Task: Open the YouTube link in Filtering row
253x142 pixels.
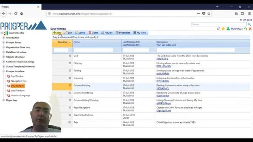Action: pyautogui.click(x=163, y=66)
